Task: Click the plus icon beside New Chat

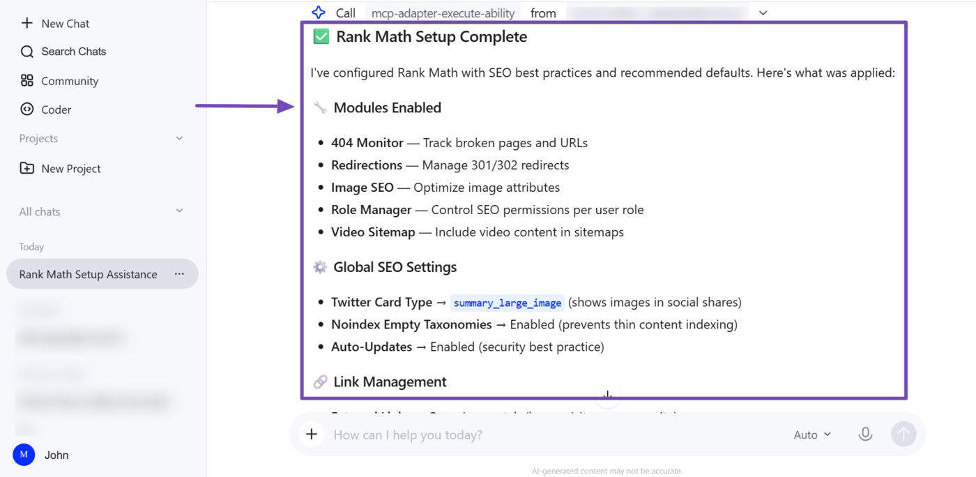Action: pos(27,23)
